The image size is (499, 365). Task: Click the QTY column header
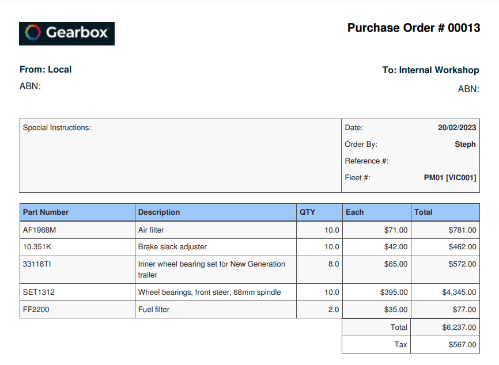tap(308, 212)
